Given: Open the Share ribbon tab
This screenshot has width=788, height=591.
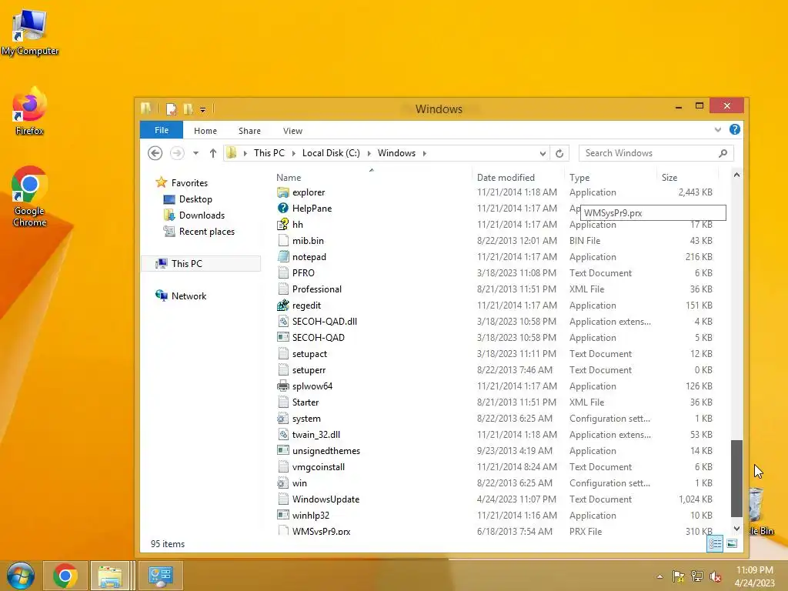Looking at the screenshot, I should point(249,131).
